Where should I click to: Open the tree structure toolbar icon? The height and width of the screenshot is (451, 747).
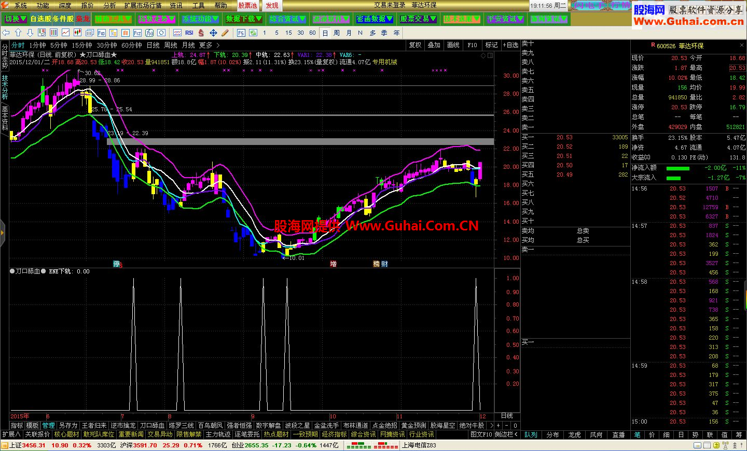pyautogui.click(x=113, y=33)
